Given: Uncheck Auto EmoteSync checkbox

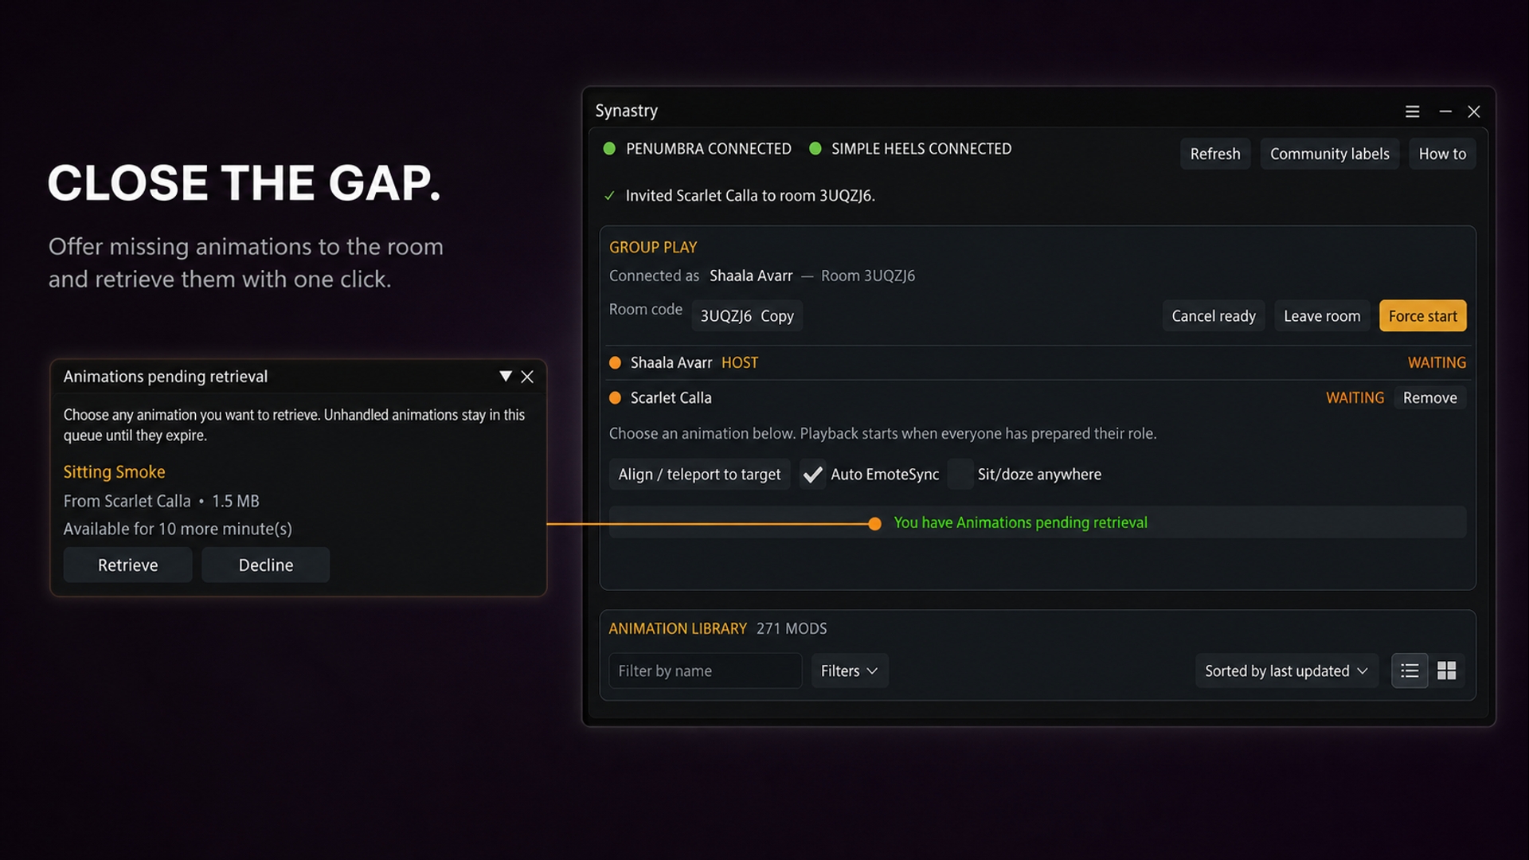Looking at the screenshot, I should point(813,475).
